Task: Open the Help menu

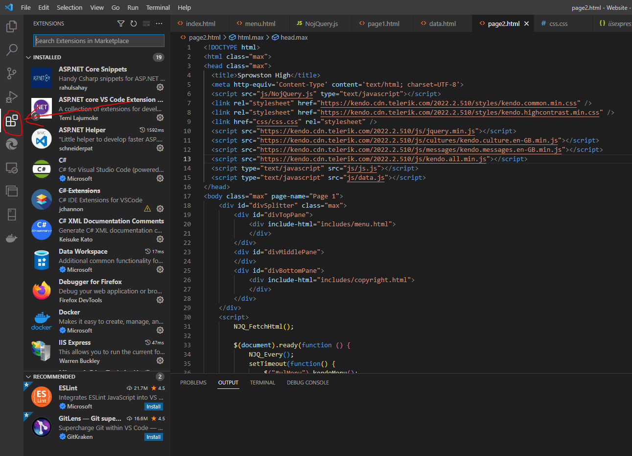Action: [x=185, y=7]
